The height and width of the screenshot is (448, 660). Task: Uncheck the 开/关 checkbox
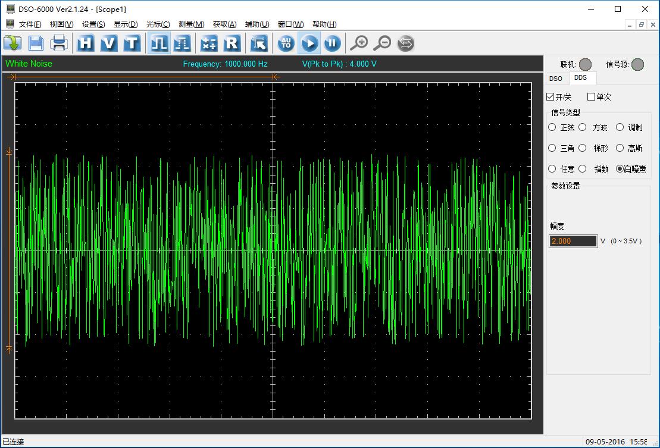pos(550,97)
